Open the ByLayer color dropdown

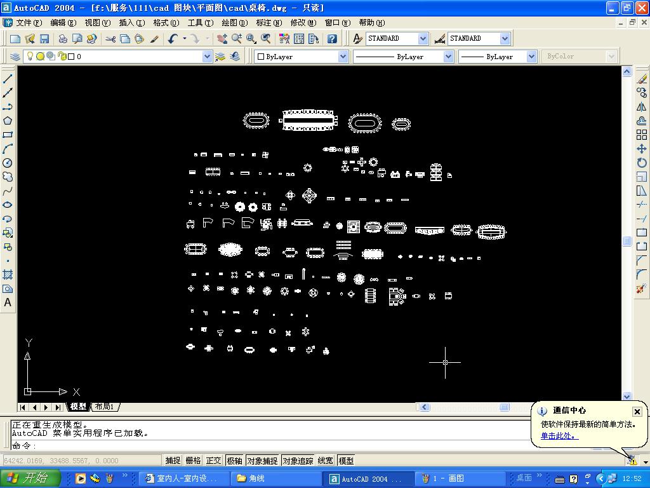(x=343, y=57)
